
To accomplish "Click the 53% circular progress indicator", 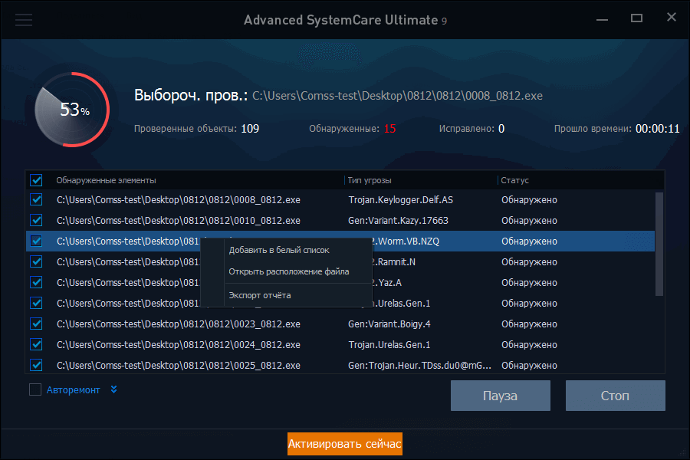I will coord(71,110).
